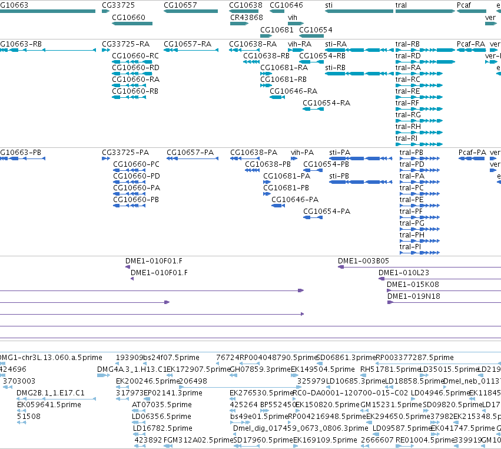This screenshot has width=501, height=449.
Task: Open BAC clone DME1-019N18
Action: [414, 296]
